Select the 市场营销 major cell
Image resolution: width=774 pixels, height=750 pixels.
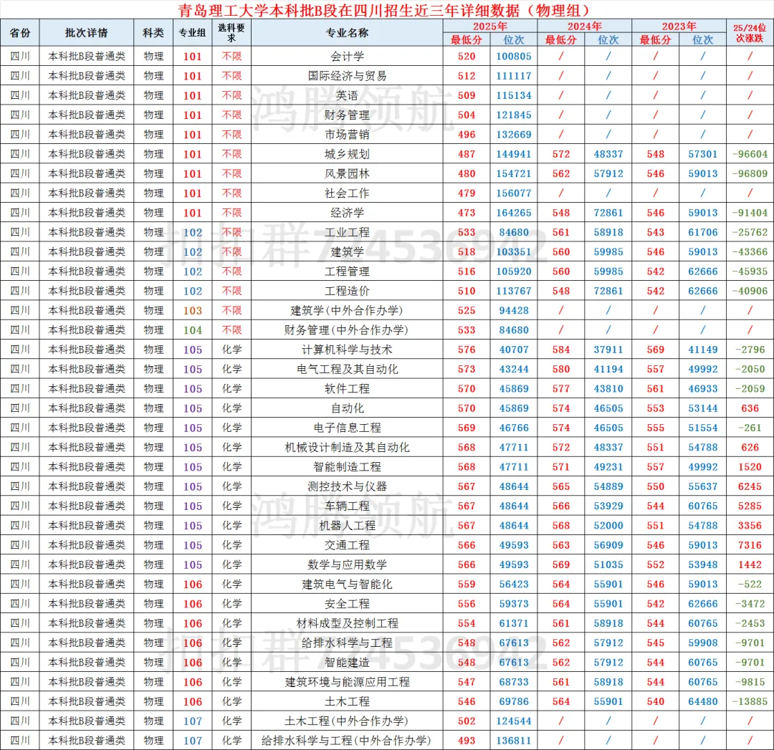[347, 134]
